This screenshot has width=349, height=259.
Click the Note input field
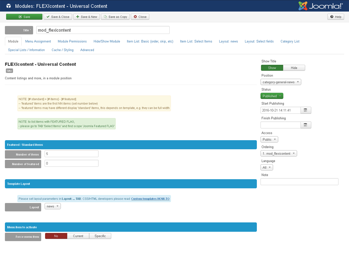click(x=299, y=182)
